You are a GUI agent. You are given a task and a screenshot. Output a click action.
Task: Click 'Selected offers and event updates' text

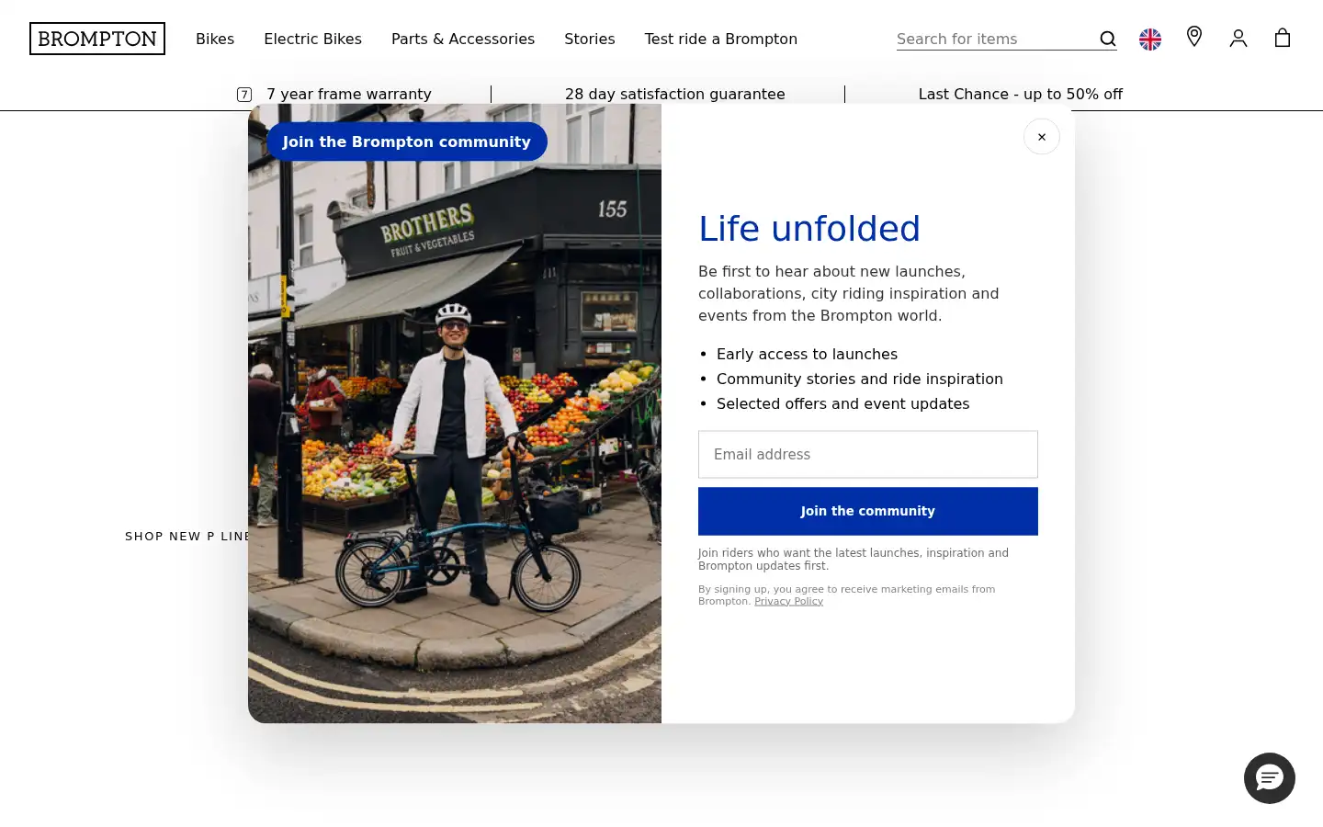click(x=843, y=403)
